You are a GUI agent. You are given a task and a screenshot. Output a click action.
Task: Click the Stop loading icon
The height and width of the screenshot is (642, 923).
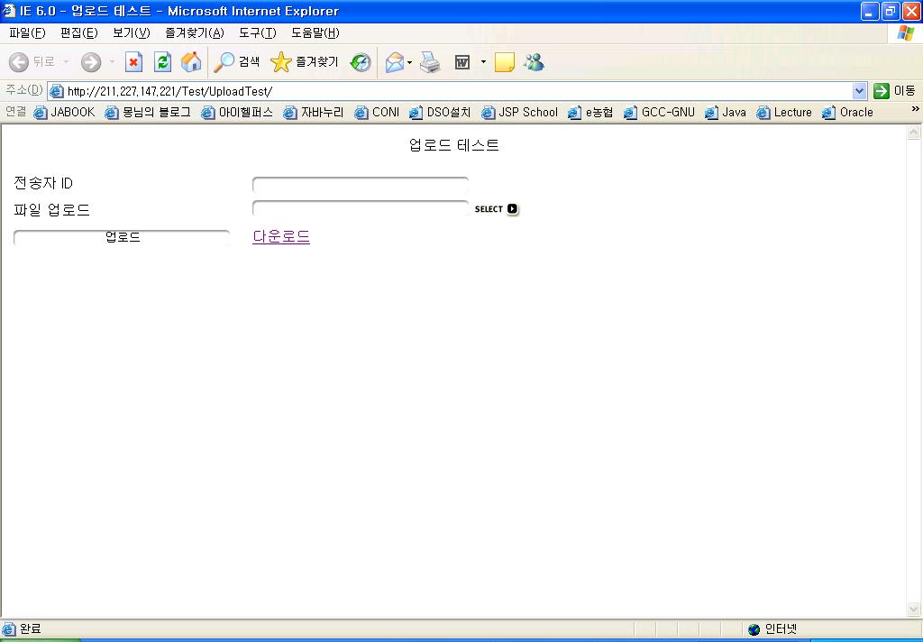coord(133,61)
